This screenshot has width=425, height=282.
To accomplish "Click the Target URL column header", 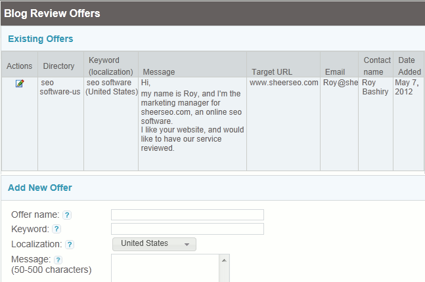I will pyautogui.click(x=272, y=71).
